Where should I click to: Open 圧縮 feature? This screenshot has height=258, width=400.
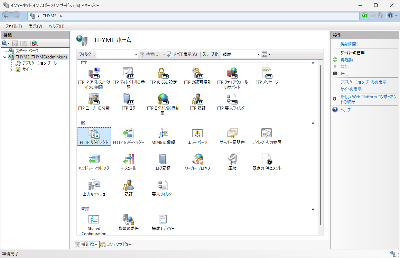[232, 162]
